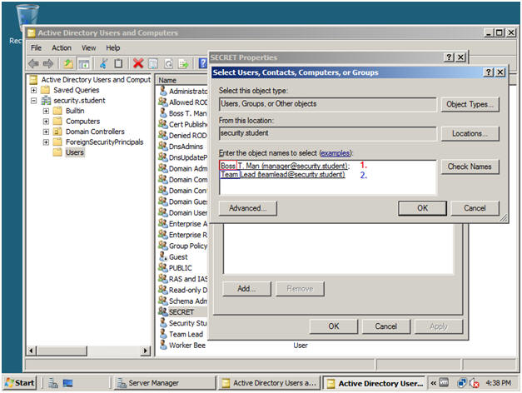Viewport: 522px width, 393px height.
Task: Click the Guest user icon in list
Action: click(x=163, y=256)
